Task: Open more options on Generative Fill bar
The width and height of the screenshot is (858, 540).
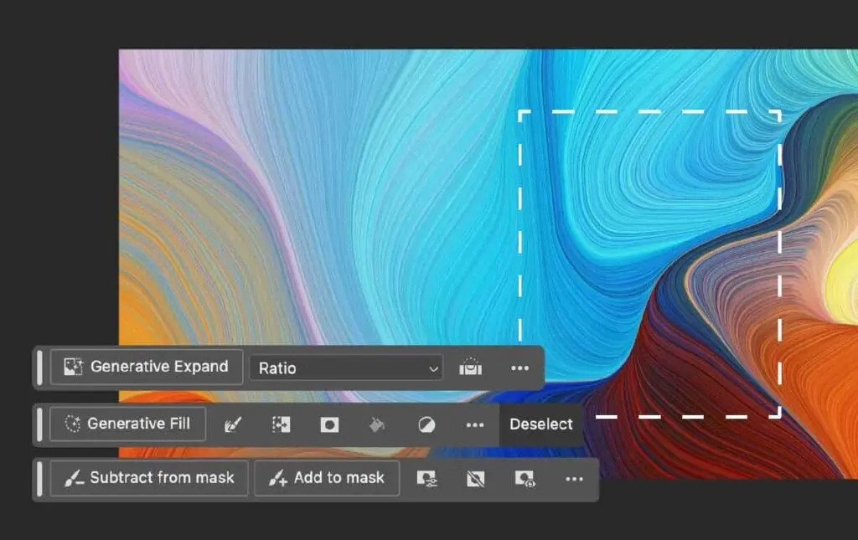Action: 475,424
